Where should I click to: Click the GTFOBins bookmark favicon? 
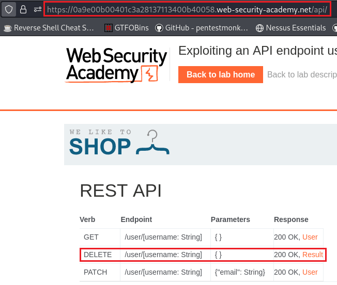[109, 28]
